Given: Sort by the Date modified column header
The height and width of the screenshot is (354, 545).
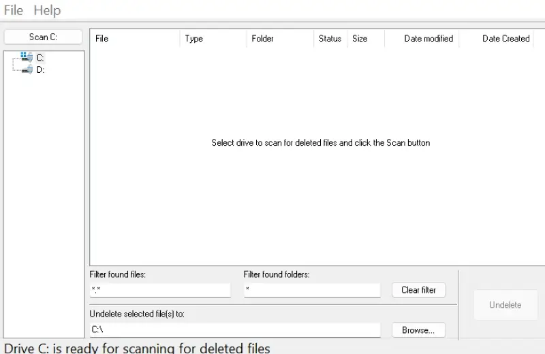Looking at the screenshot, I should 422,39.
